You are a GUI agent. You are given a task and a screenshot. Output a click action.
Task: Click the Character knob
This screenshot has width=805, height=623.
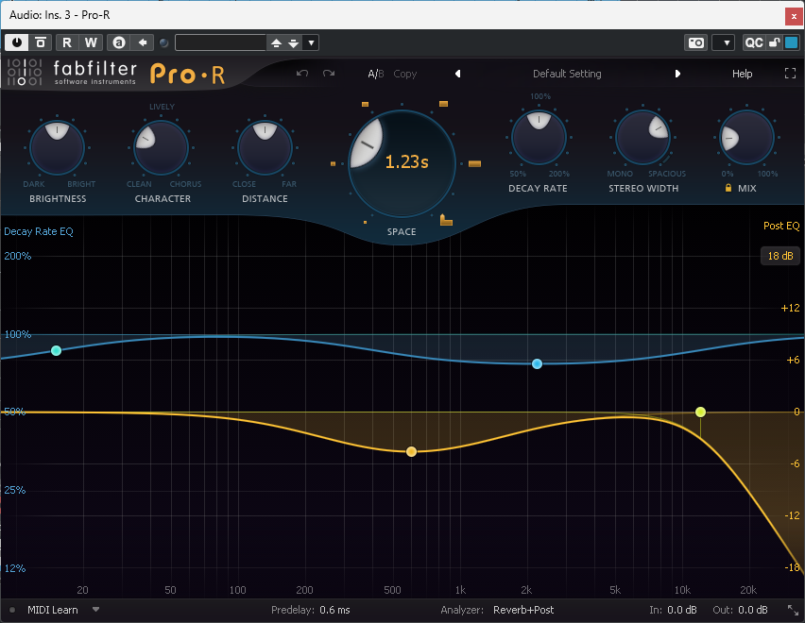(161, 147)
